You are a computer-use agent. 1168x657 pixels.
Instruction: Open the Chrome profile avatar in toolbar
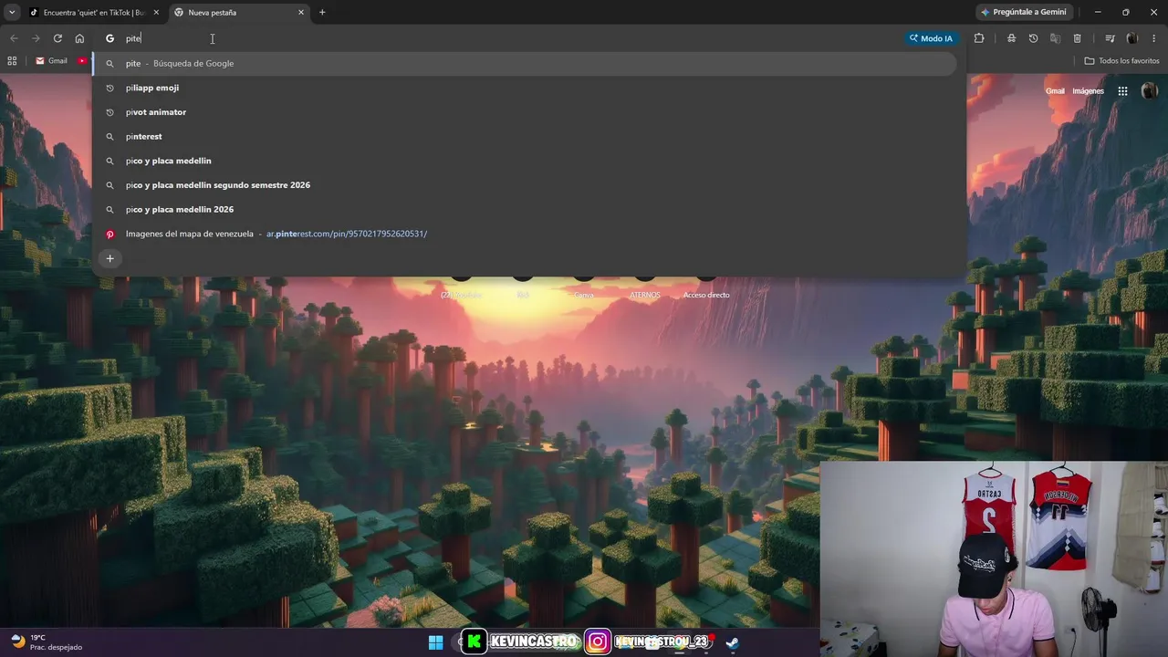point(1132,38)
